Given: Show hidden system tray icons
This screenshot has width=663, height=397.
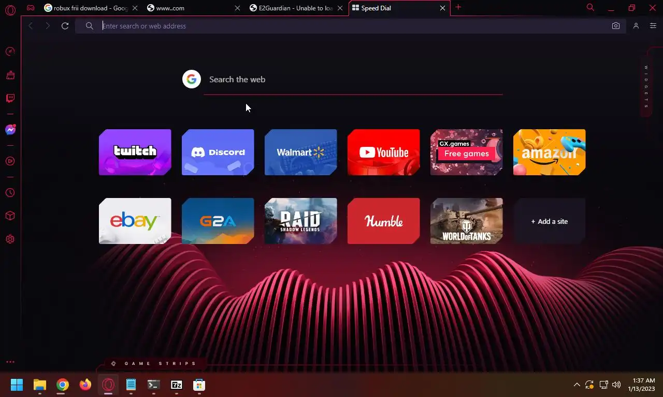Looking at the screenshot, I should point(576,385).
